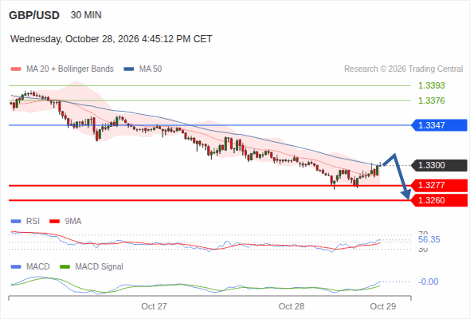
Task: Click the MA 20 Bollinger Bands swatch
Action: click(x=16, y=69)
